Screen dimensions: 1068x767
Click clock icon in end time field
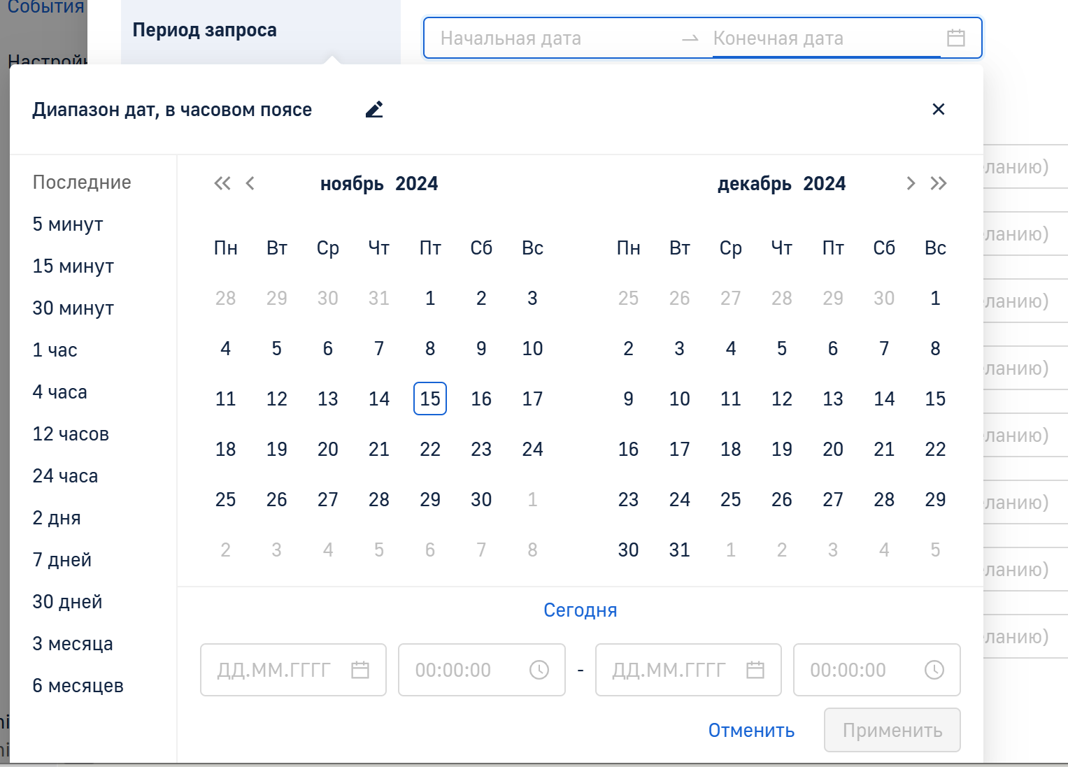(934, 670)
